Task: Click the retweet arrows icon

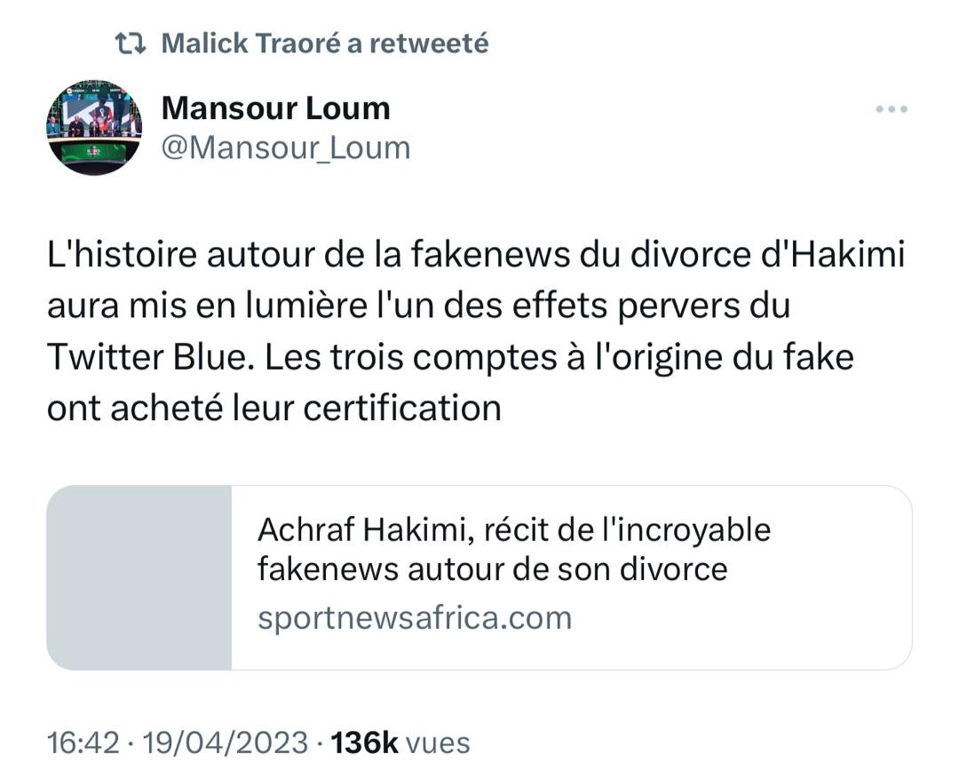Action: pos(133,43)
